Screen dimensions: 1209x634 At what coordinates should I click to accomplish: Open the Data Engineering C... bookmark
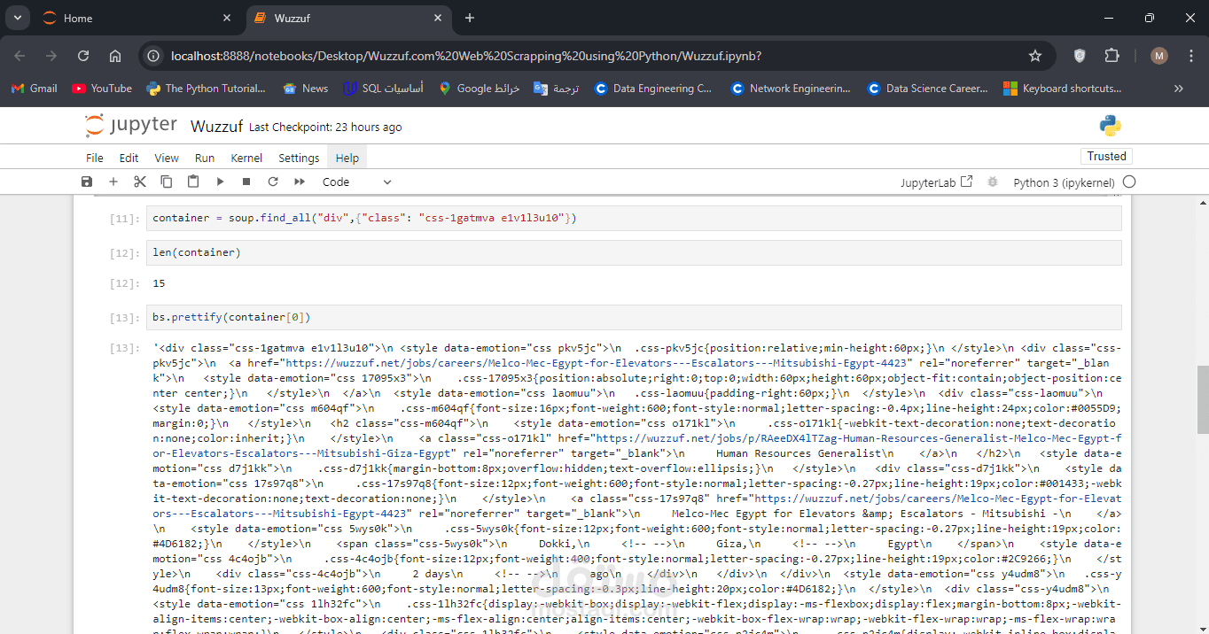coord(654,89)
